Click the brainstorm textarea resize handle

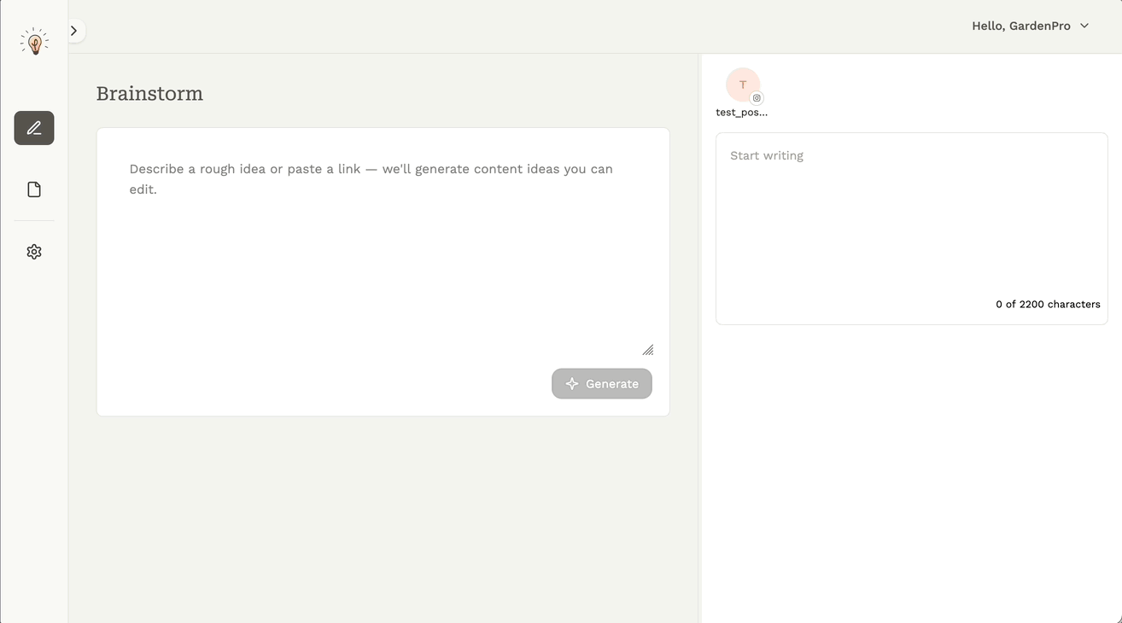click(x=648, y=350)
